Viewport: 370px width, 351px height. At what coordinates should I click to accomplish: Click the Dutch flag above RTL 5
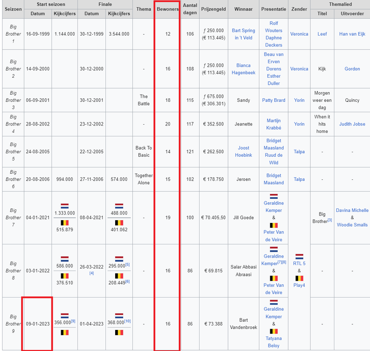coord(299,256)
